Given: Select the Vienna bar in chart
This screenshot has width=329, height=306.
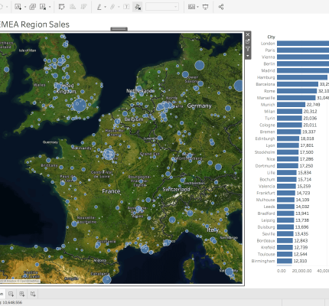Looking at the screenshot, I should pos(303,57).
